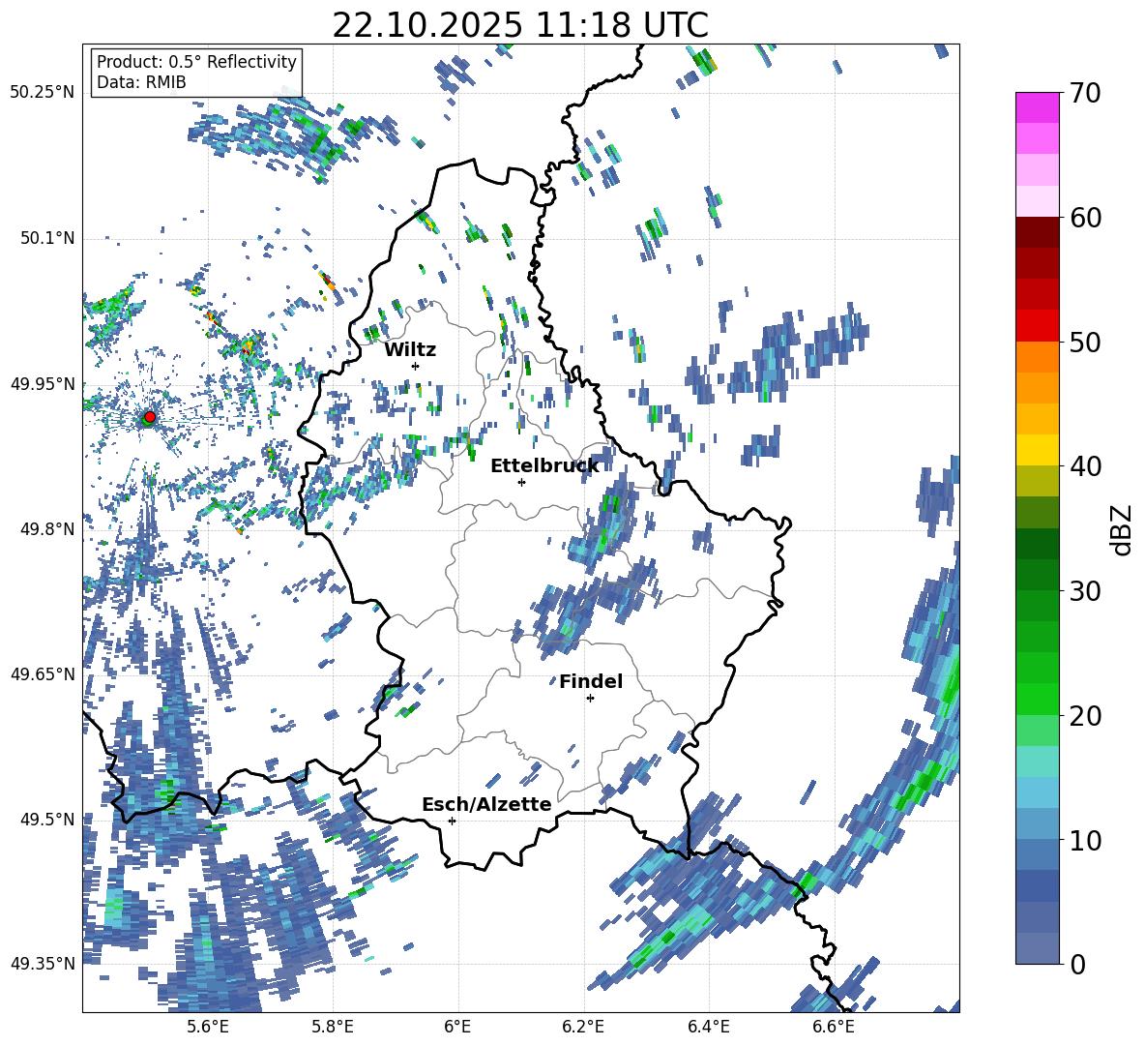Click the 0 dBZ colorbar label
This screenshot has width=1145, height=1046.
pyautogui.click(x=1076, y=964)
